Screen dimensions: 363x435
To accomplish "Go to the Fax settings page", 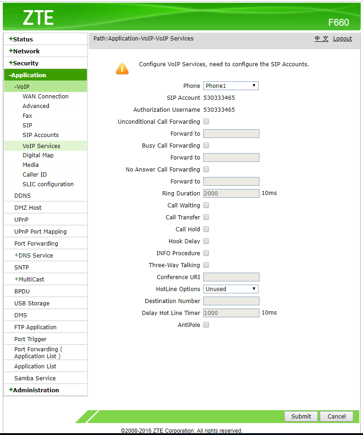I will [27, 116].
